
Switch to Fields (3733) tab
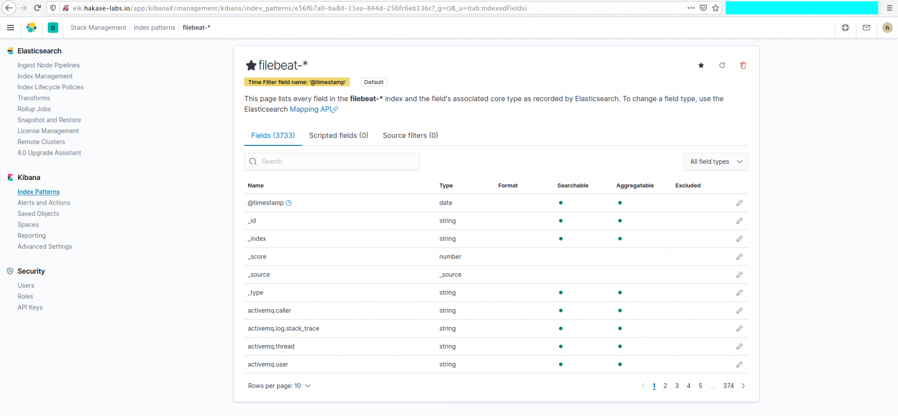click(x=273, y=136)
